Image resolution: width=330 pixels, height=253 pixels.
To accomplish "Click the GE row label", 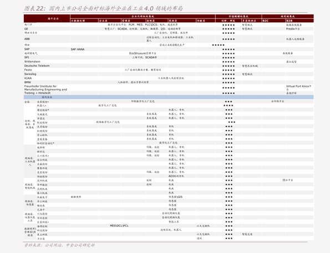I will tap(26, 29).
